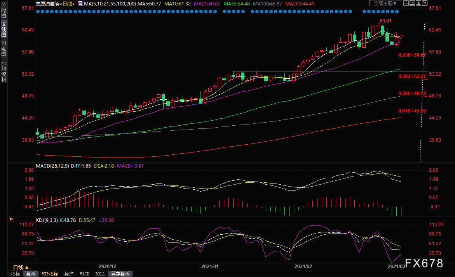The height and width of the screenshot is (277, 455).
Task: Click the MA200:44.41 legend value
Action: click(x=300, y=4)
